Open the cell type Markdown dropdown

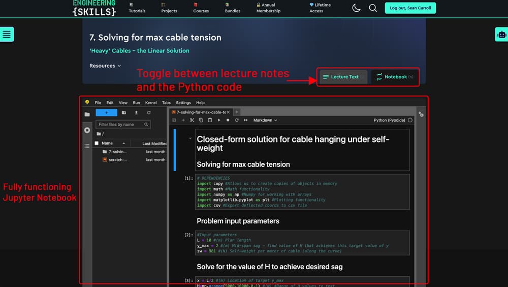pos(265,120)
